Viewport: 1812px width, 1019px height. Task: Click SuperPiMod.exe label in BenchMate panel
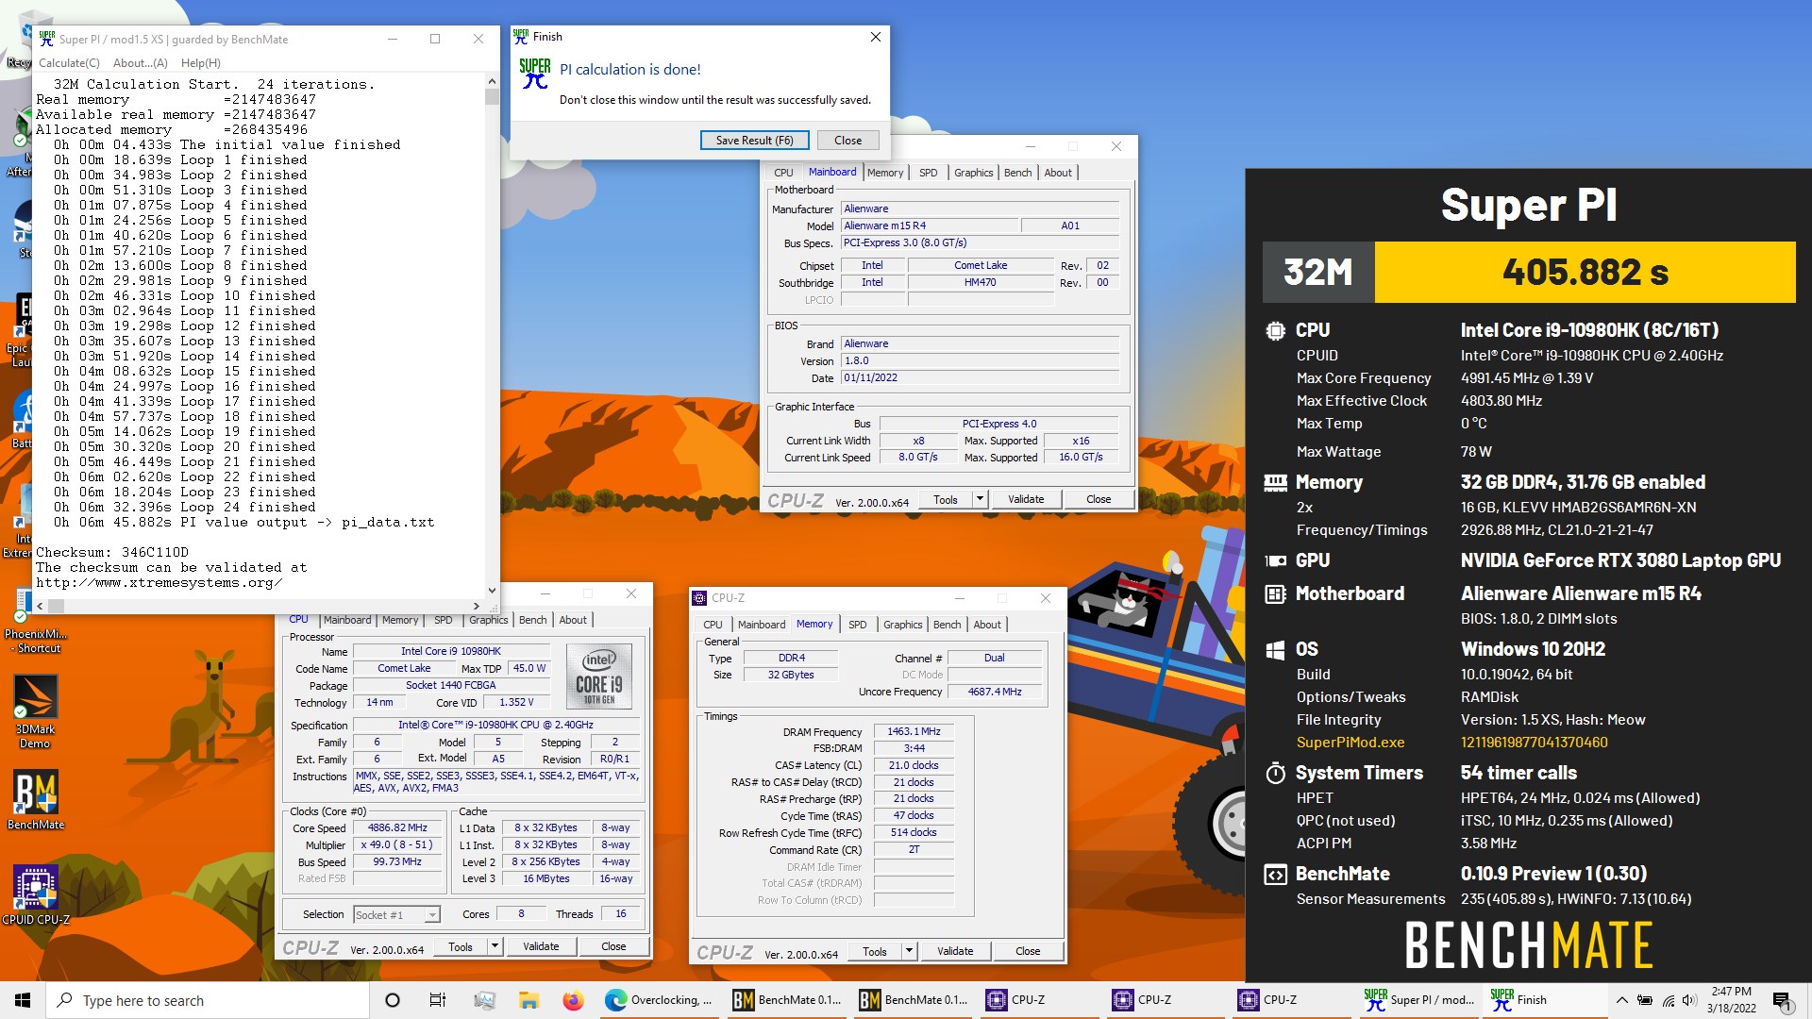click(1351, 743)
